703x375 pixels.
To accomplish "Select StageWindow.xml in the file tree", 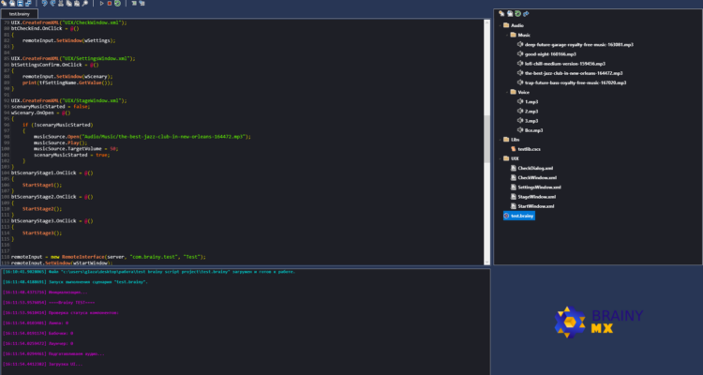I will coord(537,197).
